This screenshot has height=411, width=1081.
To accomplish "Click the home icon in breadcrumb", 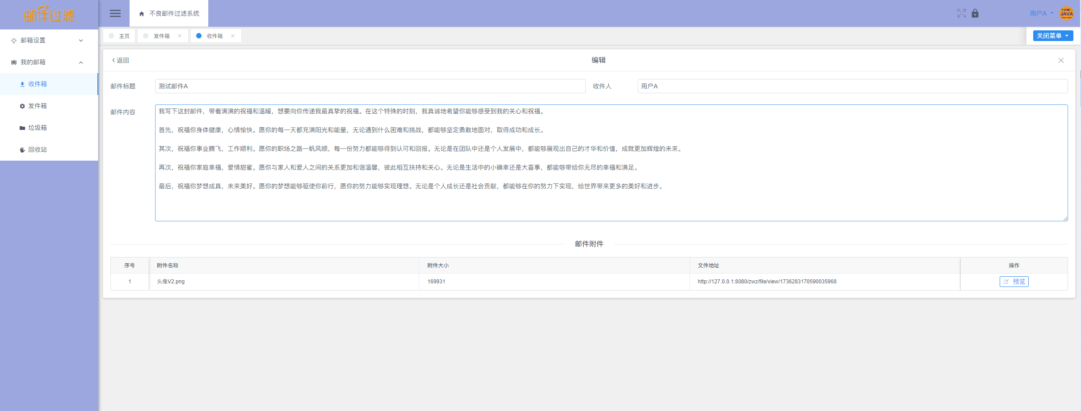I will tap(142, 14).
